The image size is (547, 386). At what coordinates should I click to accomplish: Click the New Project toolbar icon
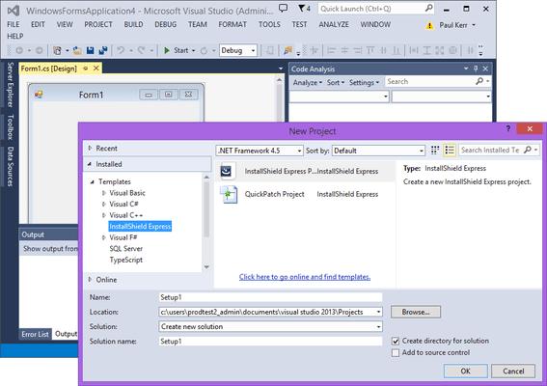click(x=57, y=51)
